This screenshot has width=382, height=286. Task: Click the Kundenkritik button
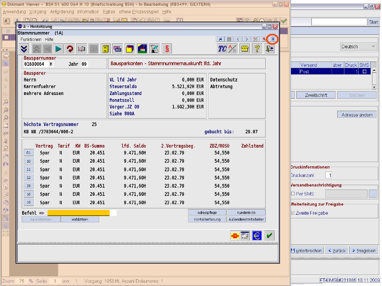[246, 213]
